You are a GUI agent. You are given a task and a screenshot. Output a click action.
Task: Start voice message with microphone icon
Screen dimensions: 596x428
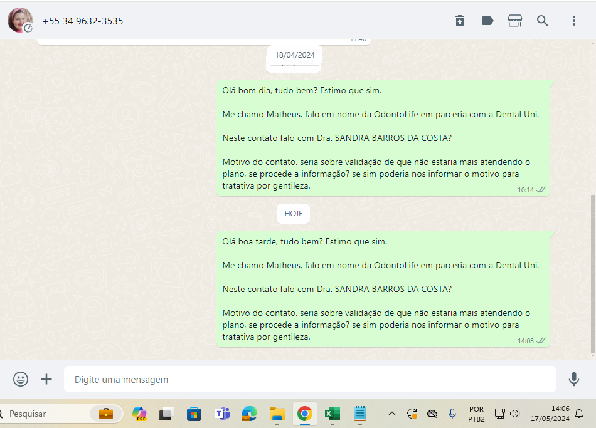(574, 379)
